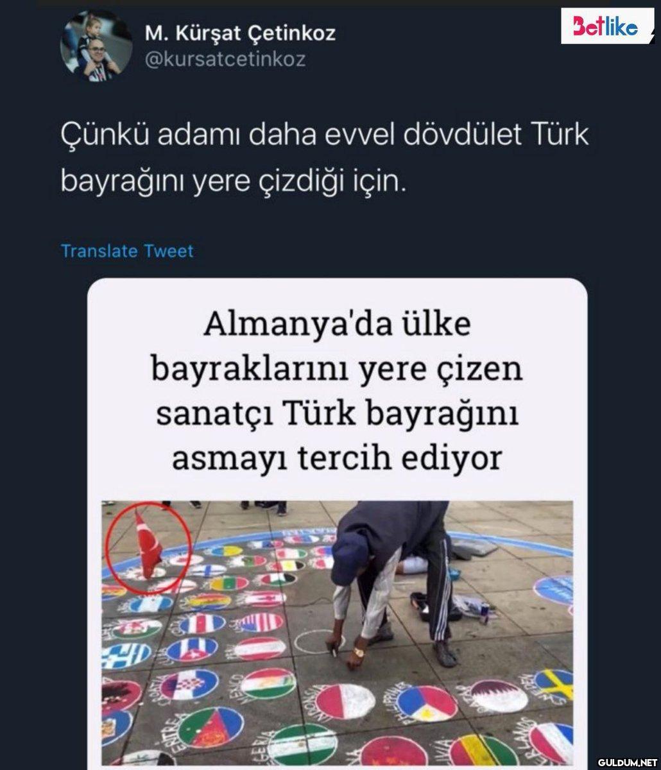This screenshot has height=770, width=661.
Task: Click the Eritrea flag chalk circle
Action: 211,727
